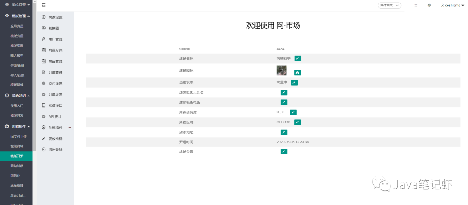The height and width of the screenshot is (205, 468).
Task: Expand the 功能插件 submenu arrow
Action: point(70,128)
